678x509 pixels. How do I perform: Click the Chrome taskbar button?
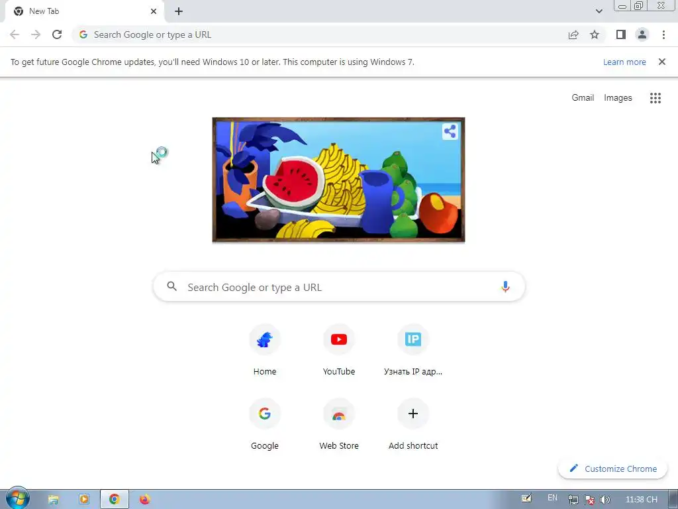pos(114,500)
